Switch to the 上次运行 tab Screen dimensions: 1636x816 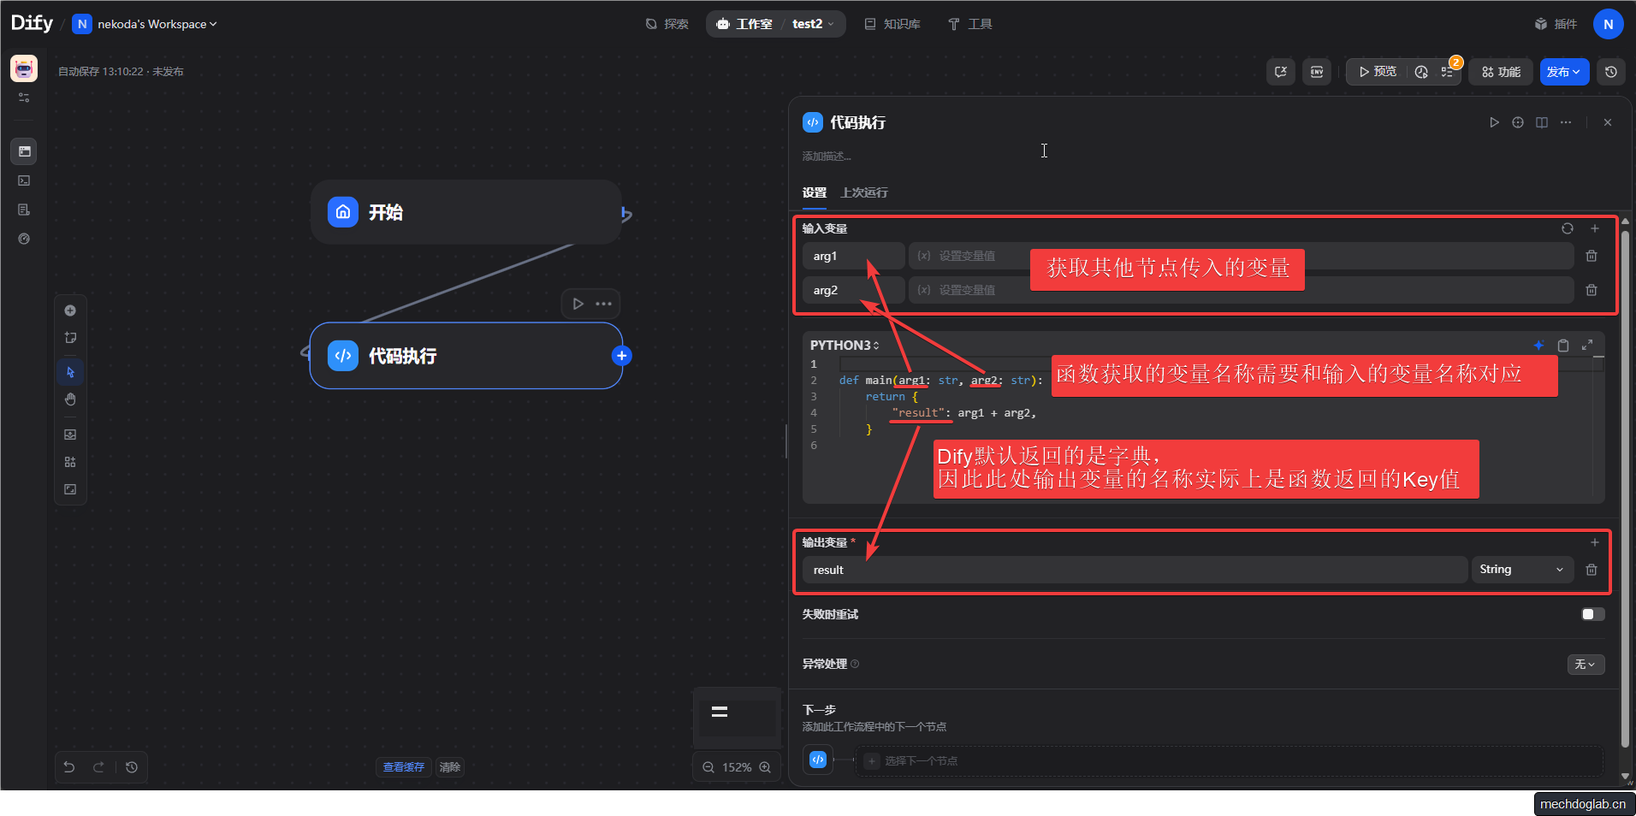tap(862, 193)
